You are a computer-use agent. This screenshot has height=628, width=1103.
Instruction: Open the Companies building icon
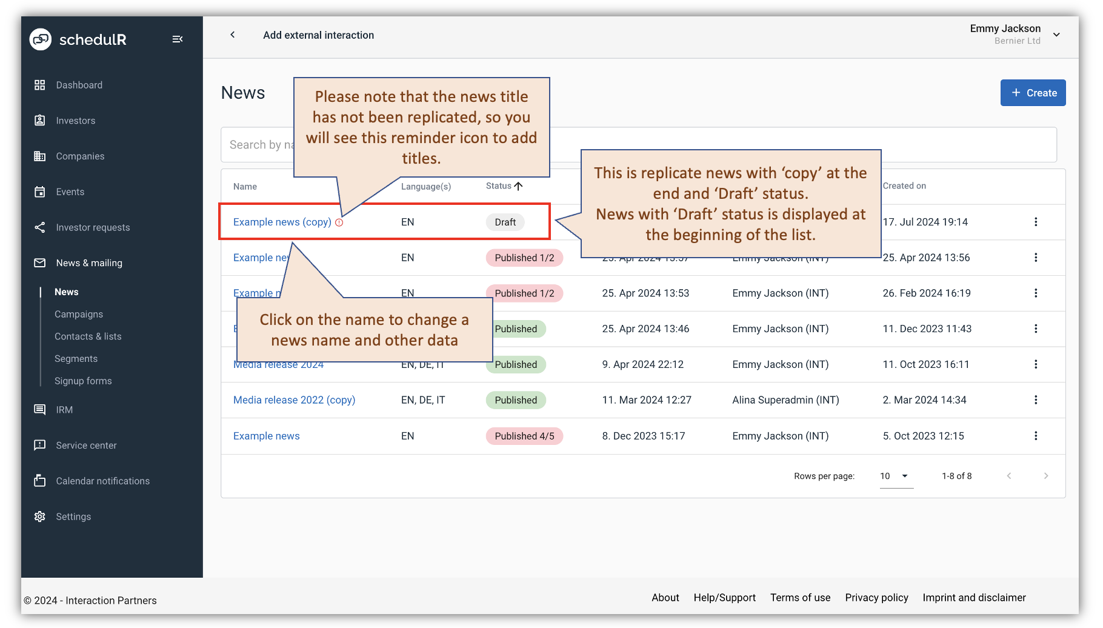point(40,156)
